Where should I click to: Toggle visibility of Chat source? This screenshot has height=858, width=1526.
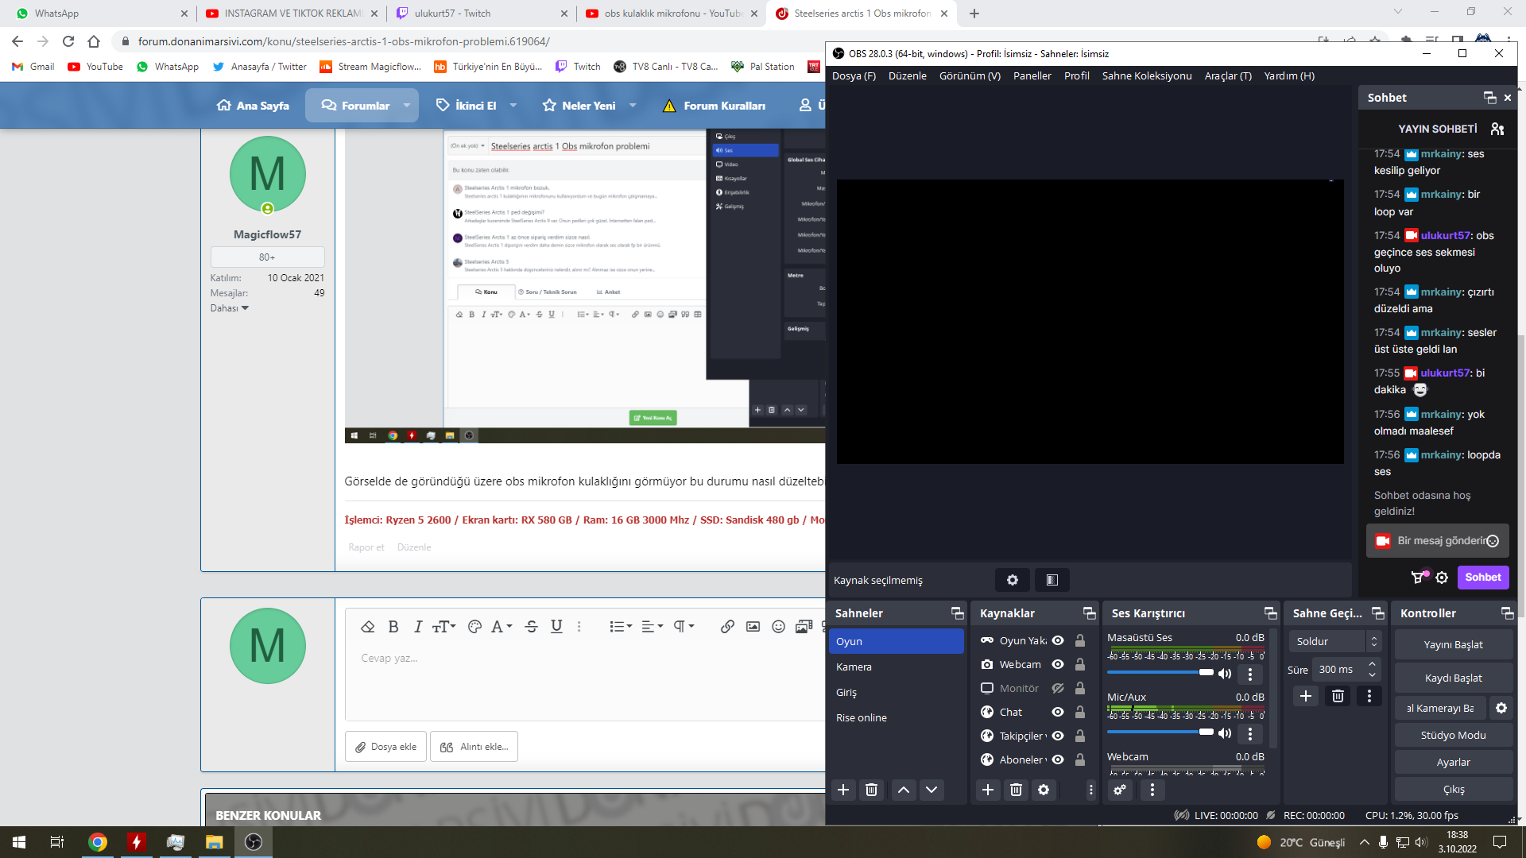[1058, 712]
